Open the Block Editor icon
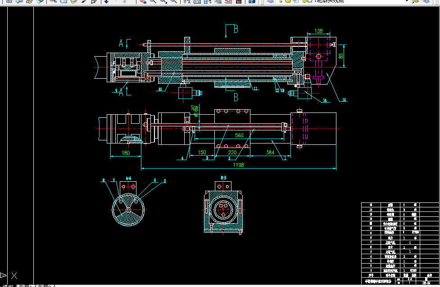Image resolution: width=440 pixels, height=287 pixels. tap(94, 1)
